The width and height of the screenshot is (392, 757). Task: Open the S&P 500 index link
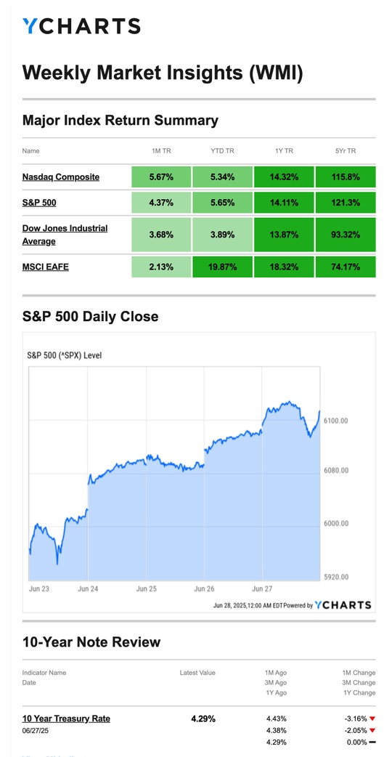coord(39,203)
